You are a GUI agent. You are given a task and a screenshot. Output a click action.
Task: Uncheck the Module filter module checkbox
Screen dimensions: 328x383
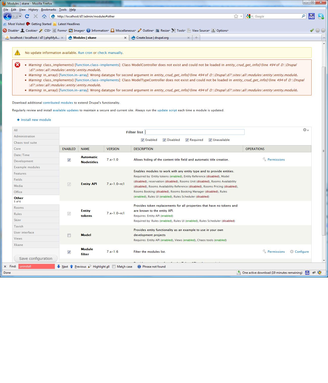69,252
